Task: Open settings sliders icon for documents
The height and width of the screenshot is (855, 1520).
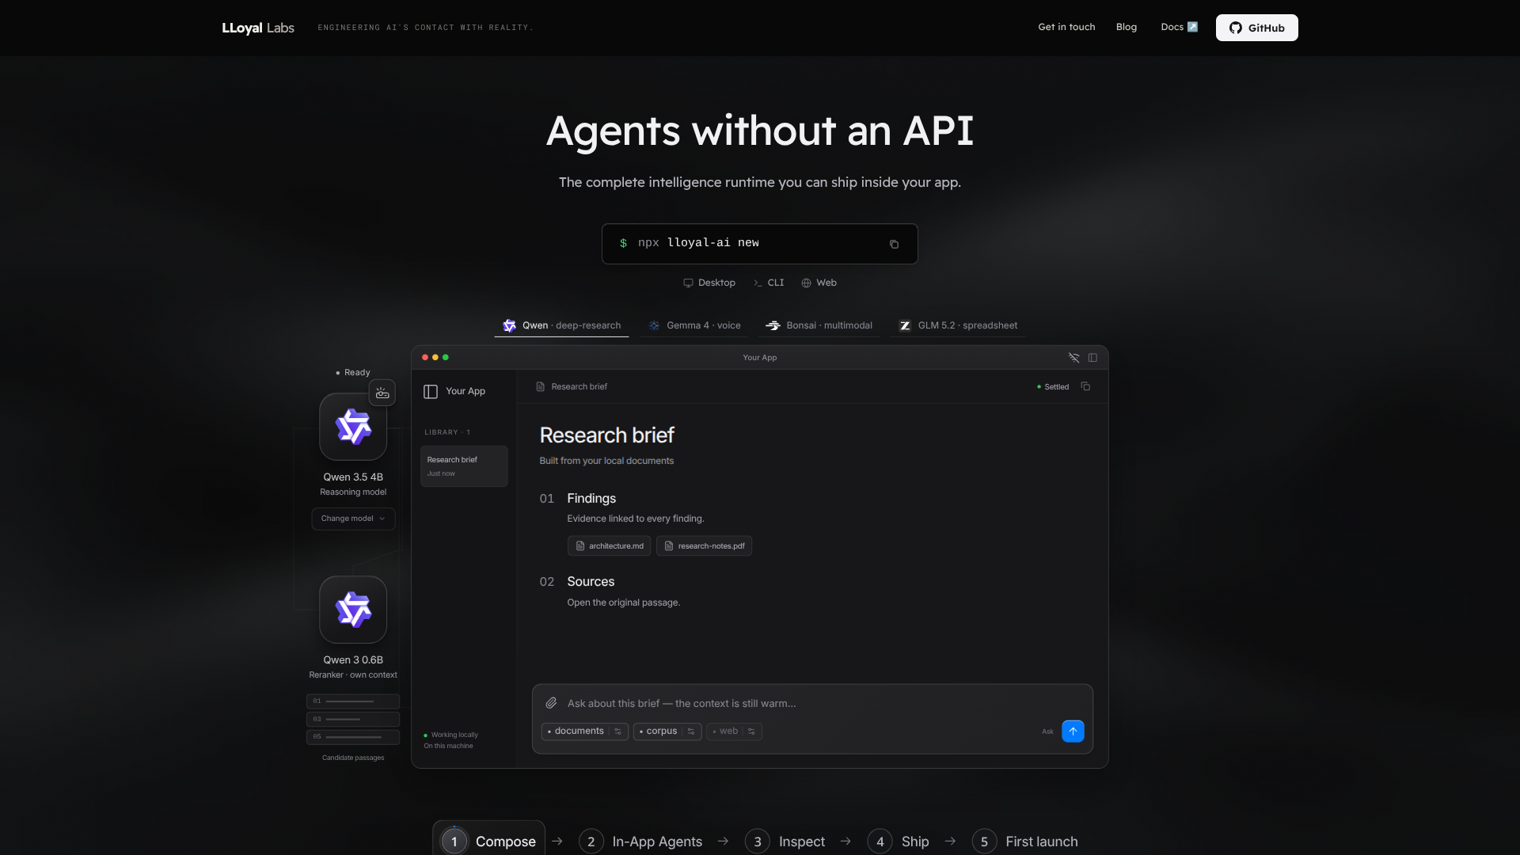Action: (618, 731)
